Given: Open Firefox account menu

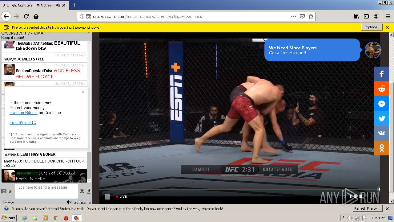Looking at the screenshot, I should [x=376, y=16].
